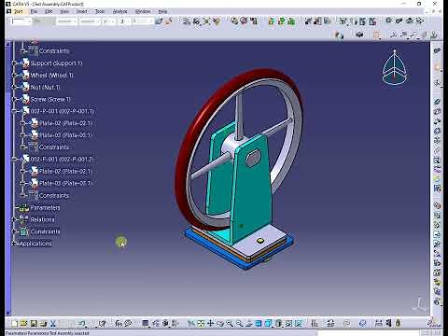Collapse the 002-P-001 (002-P-001.1) node
This screenshot has height=336, width=448.
click(x=14, y=111)
